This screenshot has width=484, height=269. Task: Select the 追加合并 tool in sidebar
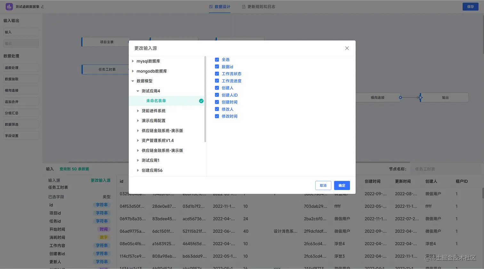(21, 102)
